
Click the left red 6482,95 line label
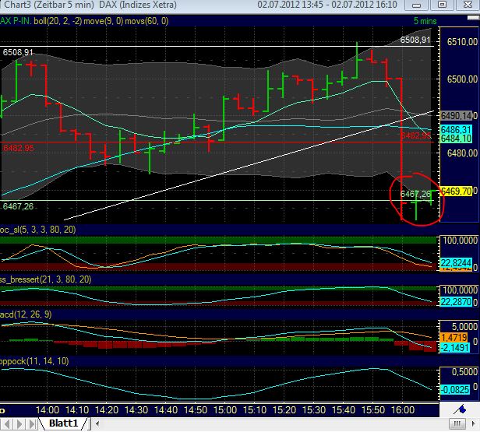[x=18, y=148]
